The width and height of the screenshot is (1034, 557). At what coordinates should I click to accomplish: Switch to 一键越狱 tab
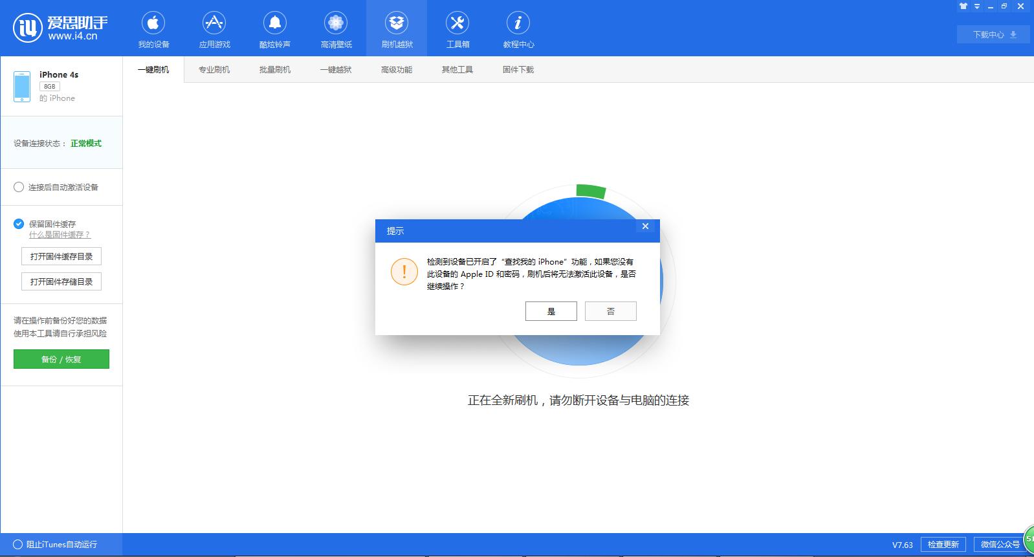(336, 70)
